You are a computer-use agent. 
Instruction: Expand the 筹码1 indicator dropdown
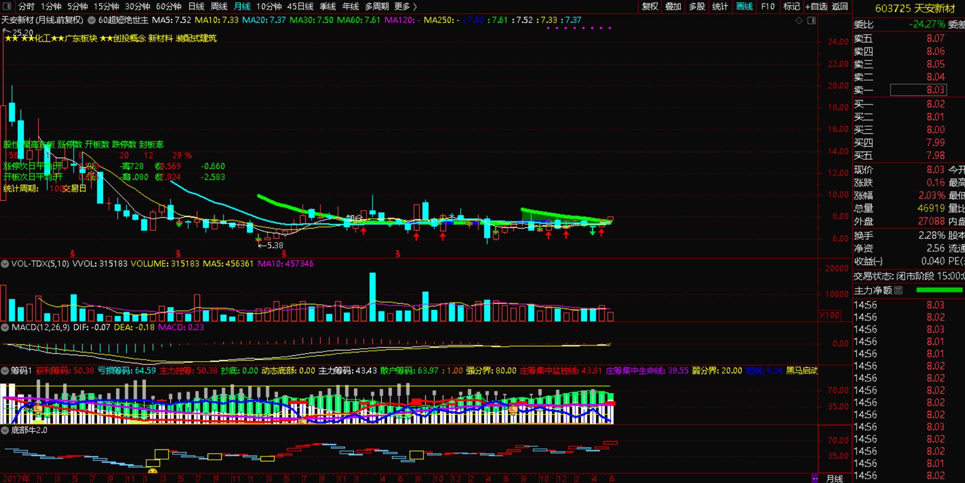pos(5,371)
